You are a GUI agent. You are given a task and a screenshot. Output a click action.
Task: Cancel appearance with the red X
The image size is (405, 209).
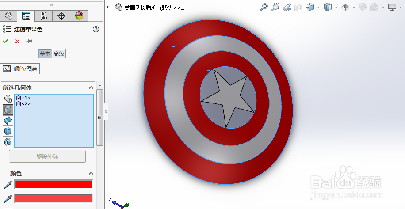click(x=17, y=41)
